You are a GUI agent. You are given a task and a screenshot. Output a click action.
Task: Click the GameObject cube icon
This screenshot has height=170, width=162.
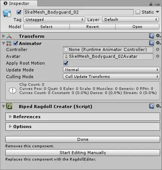coord(7,13)
